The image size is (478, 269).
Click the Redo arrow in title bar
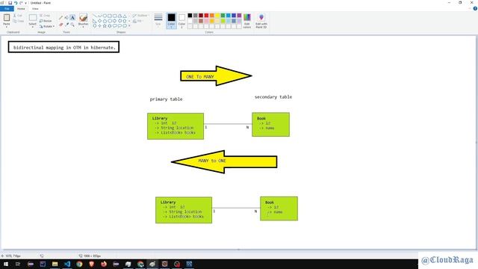pos(21,3)
